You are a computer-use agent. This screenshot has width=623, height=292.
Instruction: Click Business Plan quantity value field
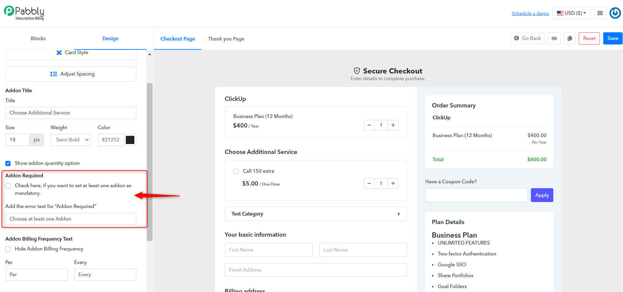[x=381, y=125]
